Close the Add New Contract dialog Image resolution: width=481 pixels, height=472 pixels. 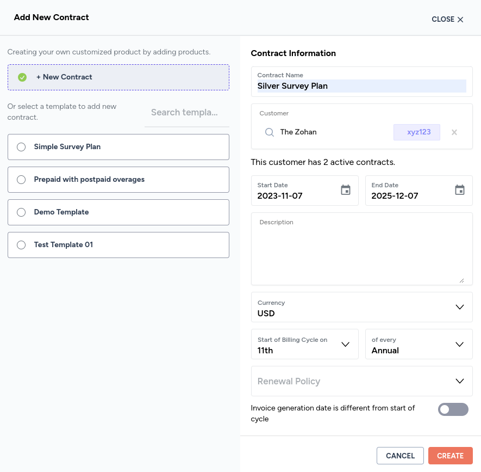pyautogui.click(x=447, y=20)
